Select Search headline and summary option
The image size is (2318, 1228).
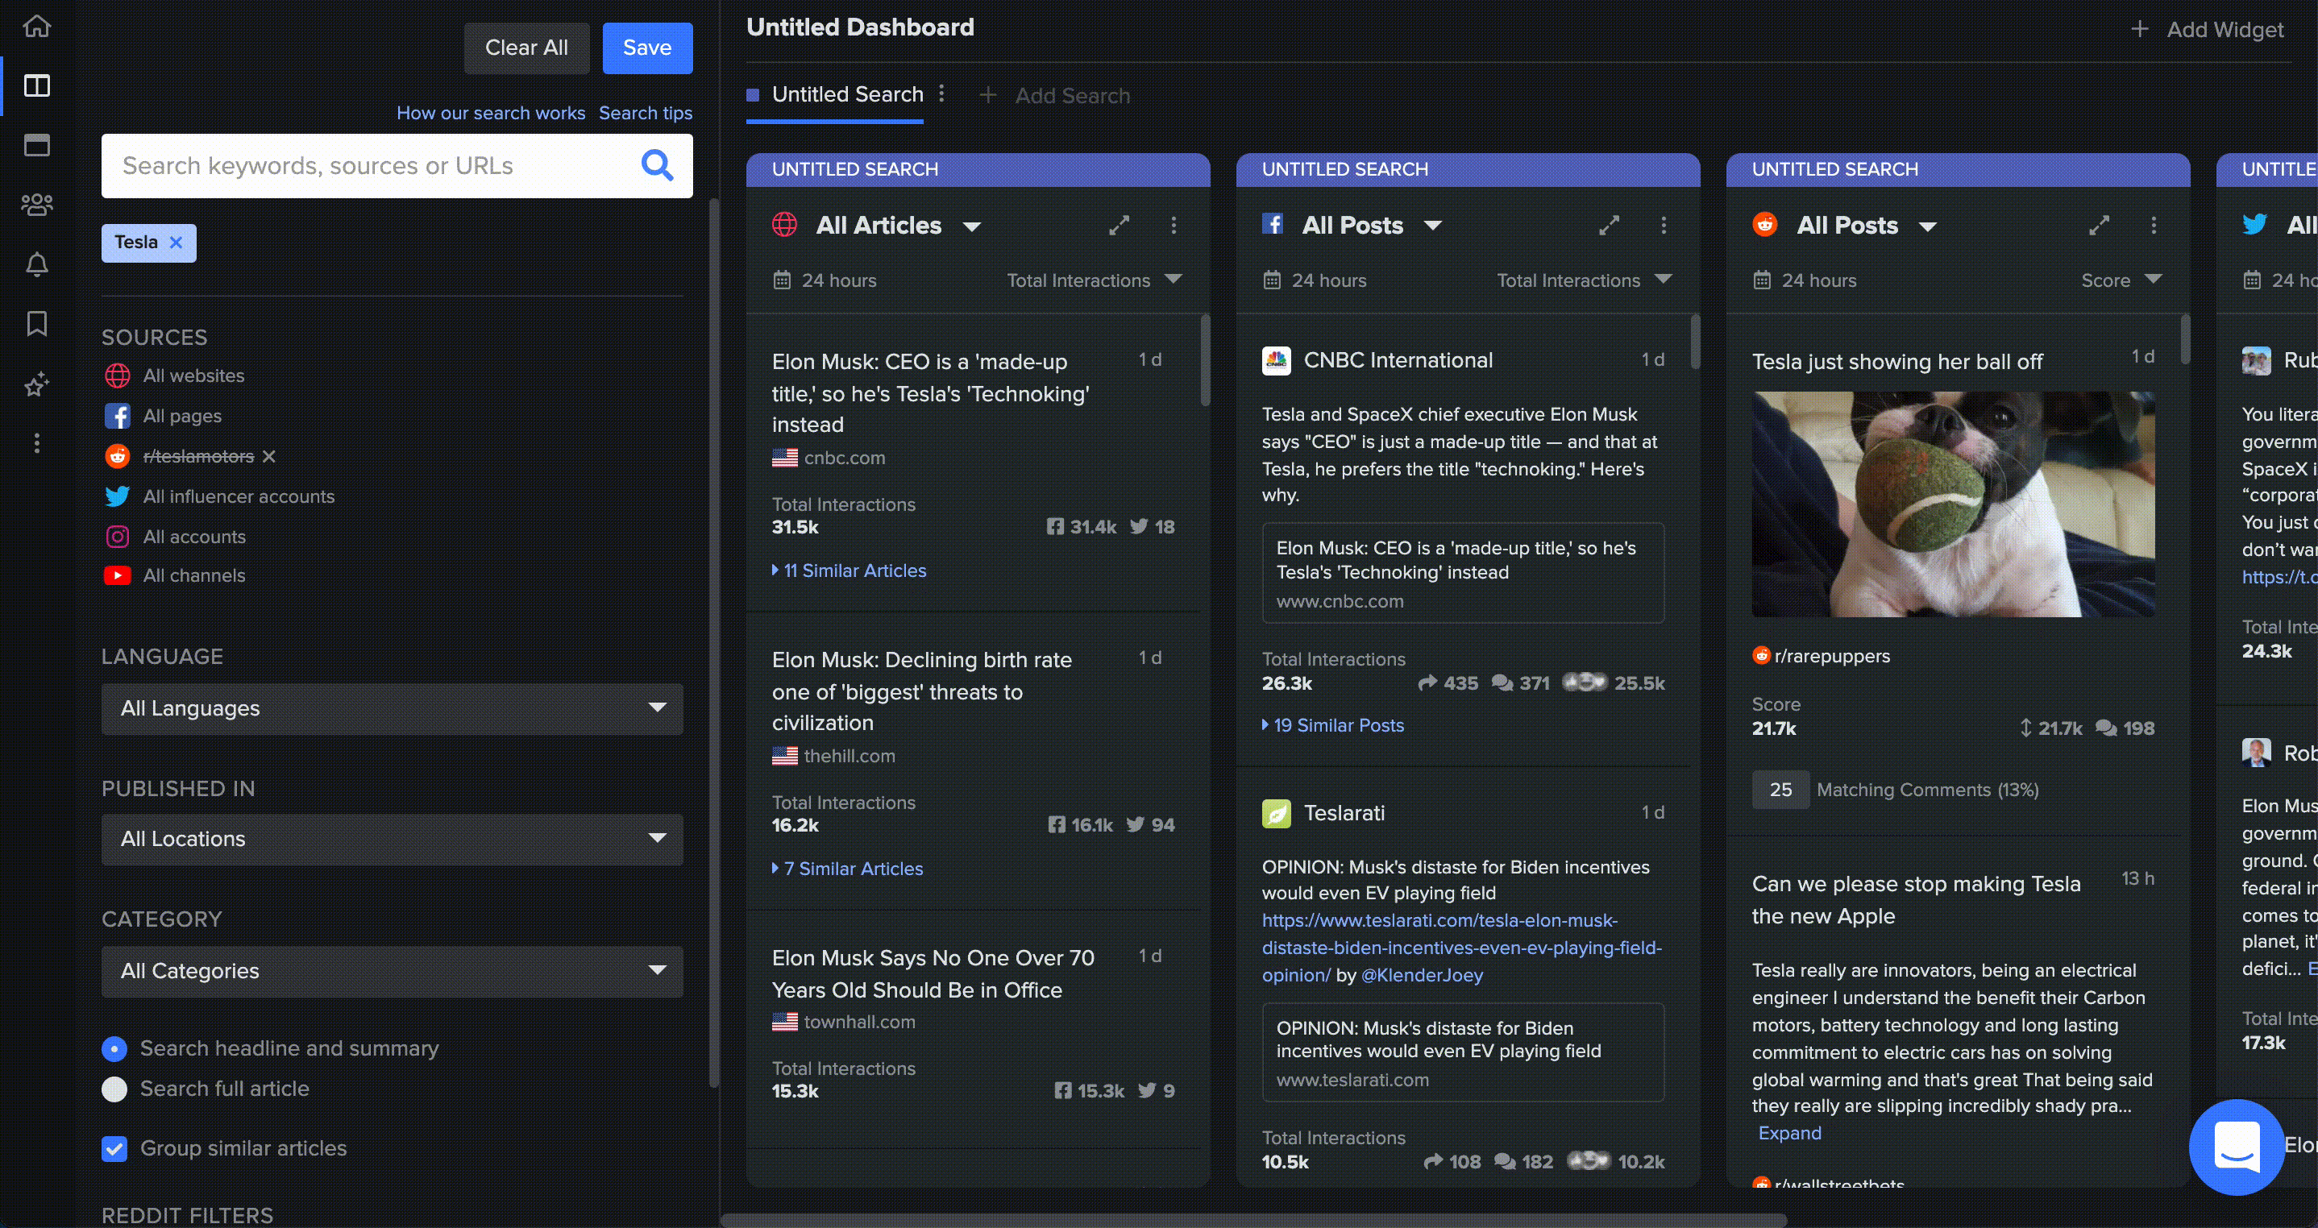[114, 1048]
